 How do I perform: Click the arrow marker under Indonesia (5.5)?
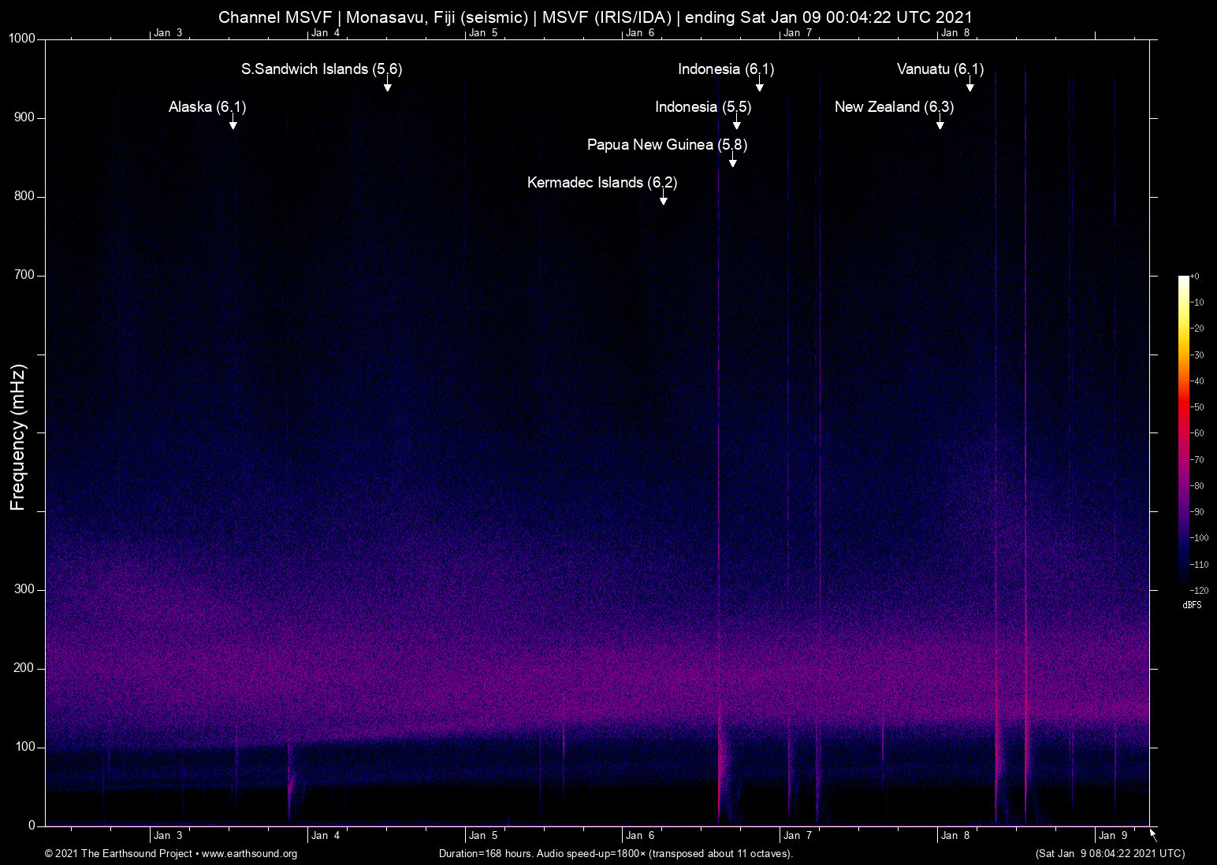[737, 123]
